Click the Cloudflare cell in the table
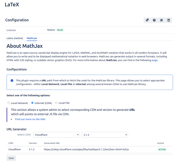Screen dimensions: 177x163 pyautogui.click(x=15, y=150)
